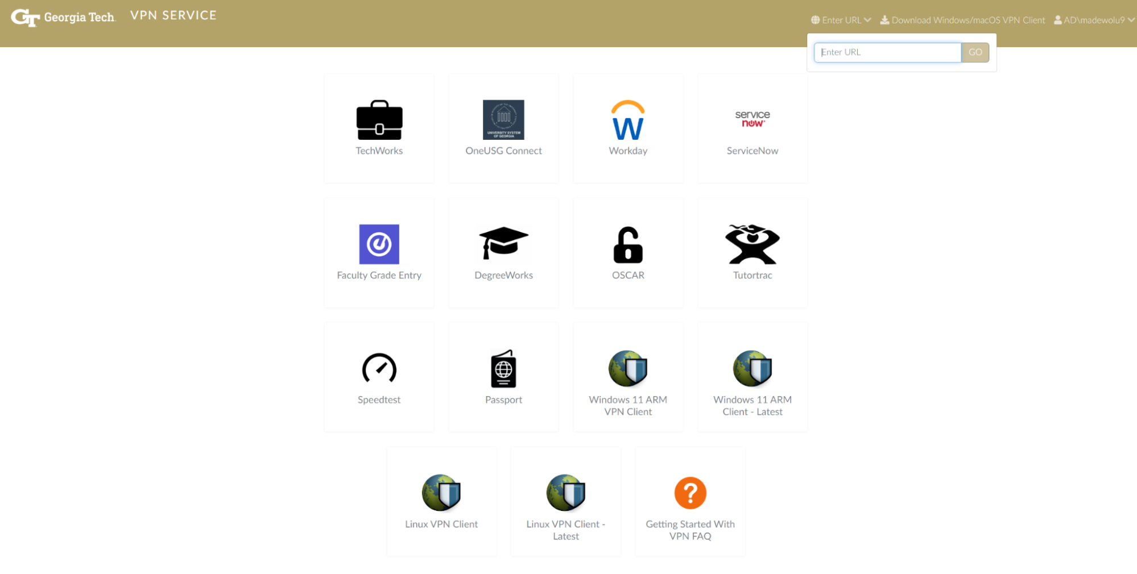Click the "Windows 11 ARM Client - Latest" label
The width and height of the screenshot is (1137, 574).
tap(753, 406)
